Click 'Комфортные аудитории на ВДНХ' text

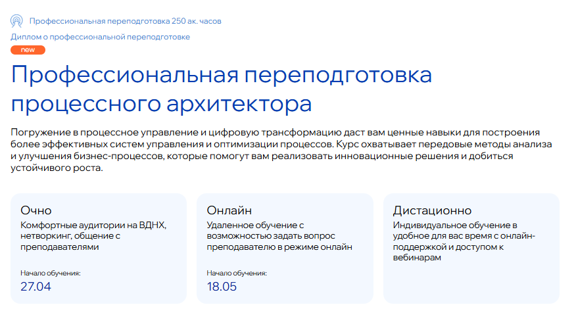tap(93, 225)
